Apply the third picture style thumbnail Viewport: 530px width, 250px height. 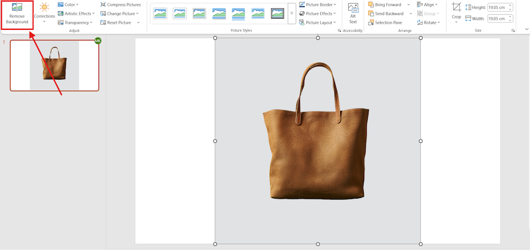tap(199, 13)
